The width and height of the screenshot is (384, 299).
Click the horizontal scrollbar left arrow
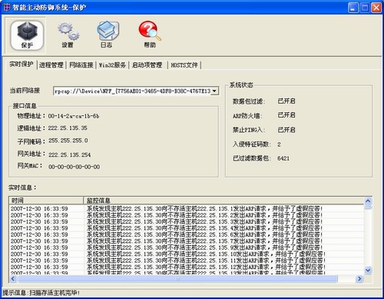pos(13,278)
